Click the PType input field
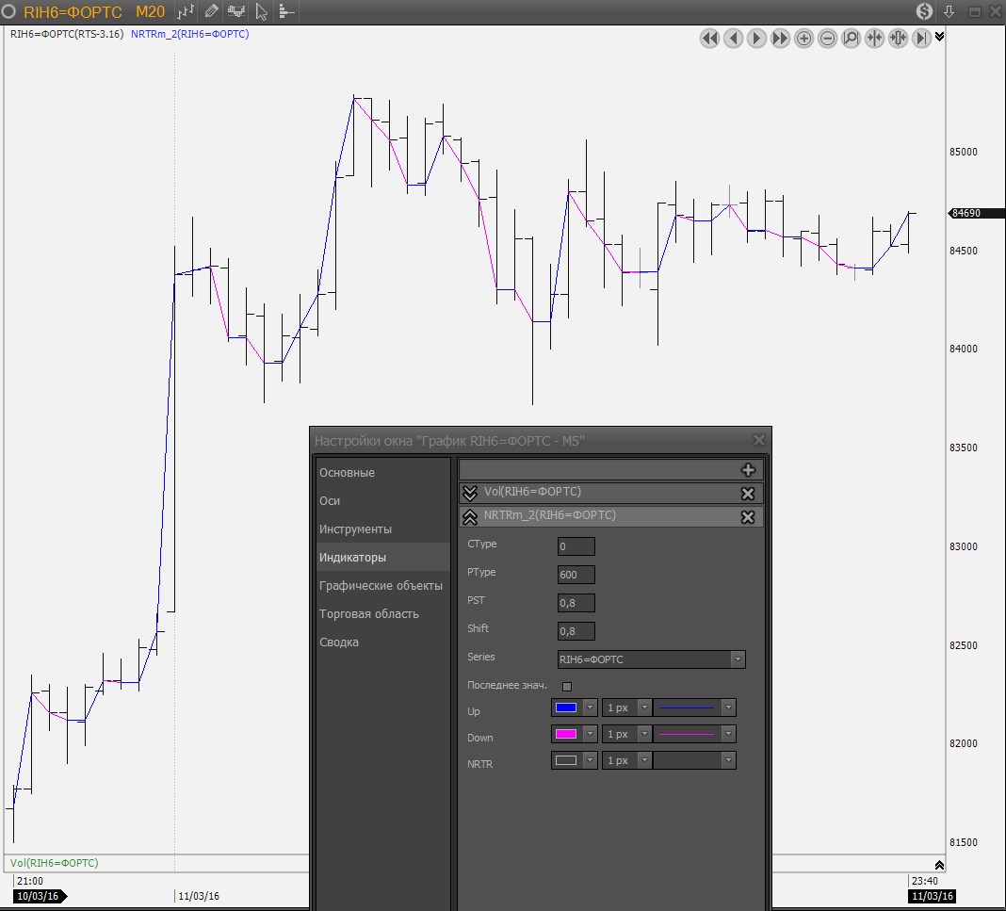This screenshot has height=911, width=1006. [576, 575]
